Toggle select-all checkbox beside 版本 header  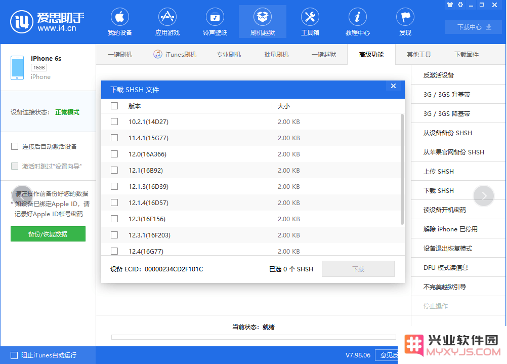coord(114,106)
